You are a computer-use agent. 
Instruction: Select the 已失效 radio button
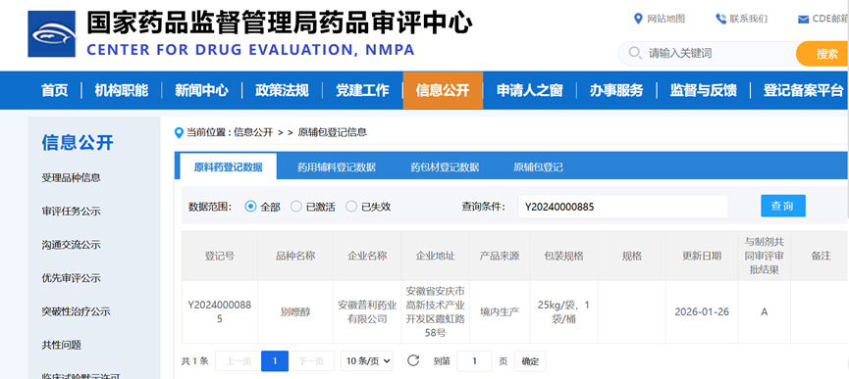[351, 207]
